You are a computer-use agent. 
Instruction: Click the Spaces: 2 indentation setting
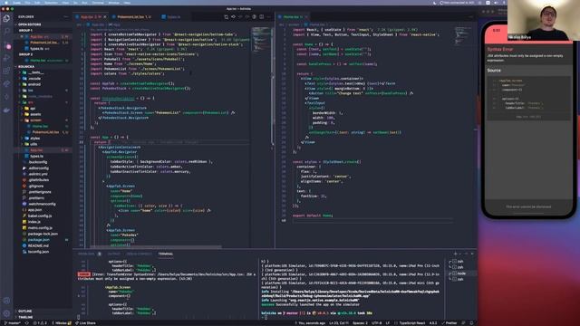pos(360,323)
